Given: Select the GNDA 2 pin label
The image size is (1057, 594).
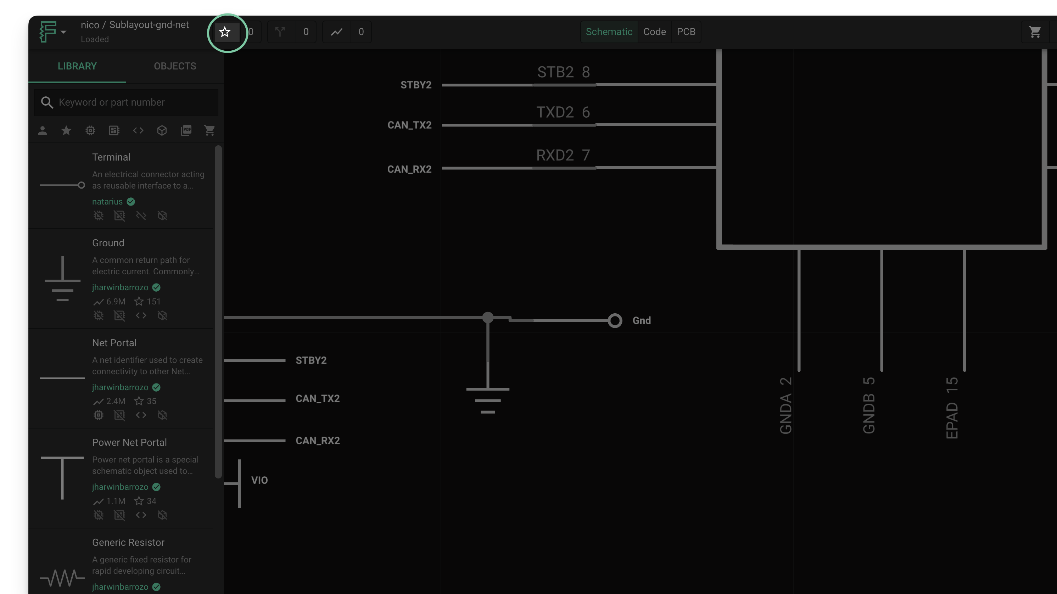Looking at the screenshot, I should pyautogui.click(x=785, y=405).
